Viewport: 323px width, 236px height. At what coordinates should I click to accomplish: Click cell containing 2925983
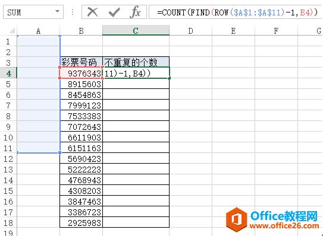tap(81, 223)
